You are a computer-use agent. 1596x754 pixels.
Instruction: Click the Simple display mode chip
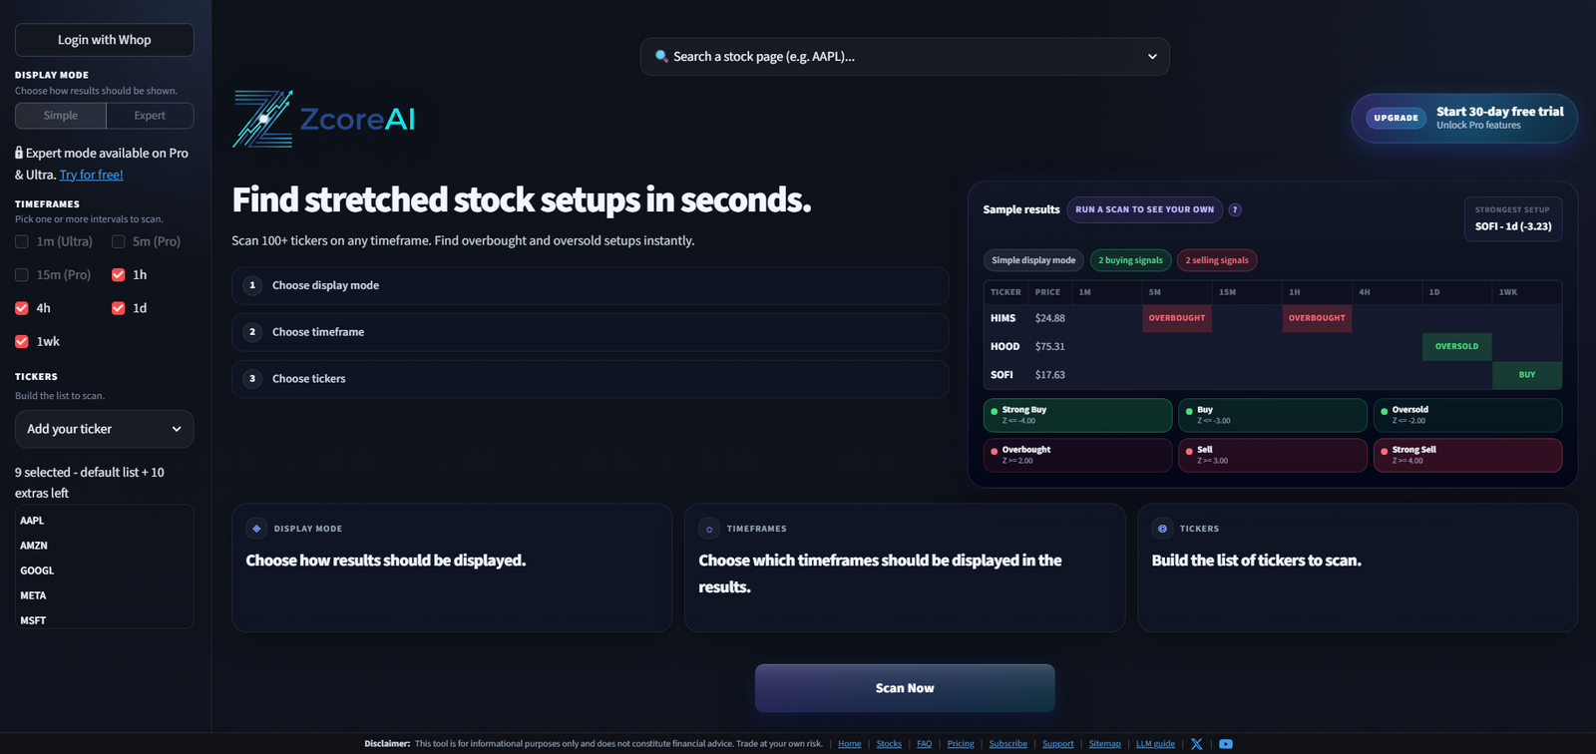1033,260
